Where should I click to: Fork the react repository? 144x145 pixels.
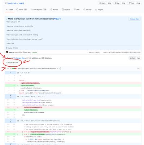131,3
